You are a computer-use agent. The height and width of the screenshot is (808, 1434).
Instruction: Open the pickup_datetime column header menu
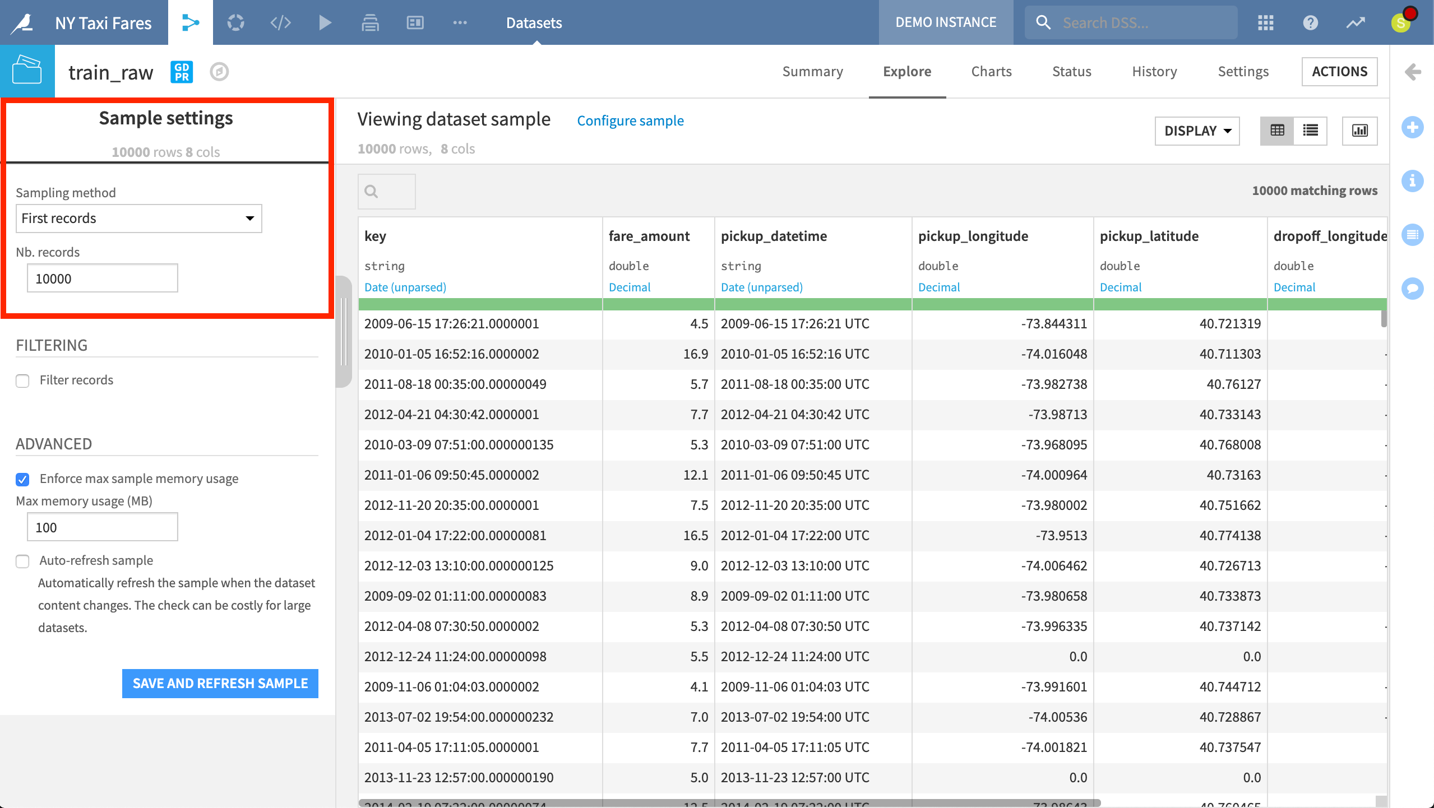click(774, 236)
